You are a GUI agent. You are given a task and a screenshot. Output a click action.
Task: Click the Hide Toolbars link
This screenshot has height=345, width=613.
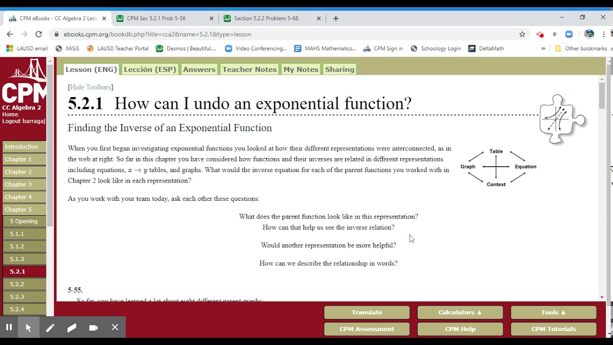click(91, 87)
